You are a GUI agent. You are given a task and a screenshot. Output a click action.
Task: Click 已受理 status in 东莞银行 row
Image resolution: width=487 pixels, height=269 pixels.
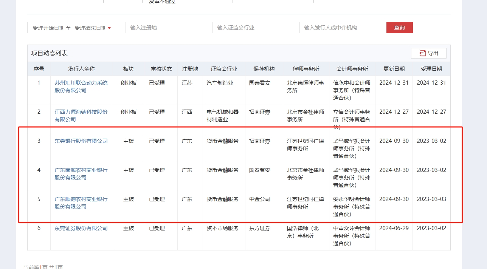pyautogui.click(x=157, y=141)
